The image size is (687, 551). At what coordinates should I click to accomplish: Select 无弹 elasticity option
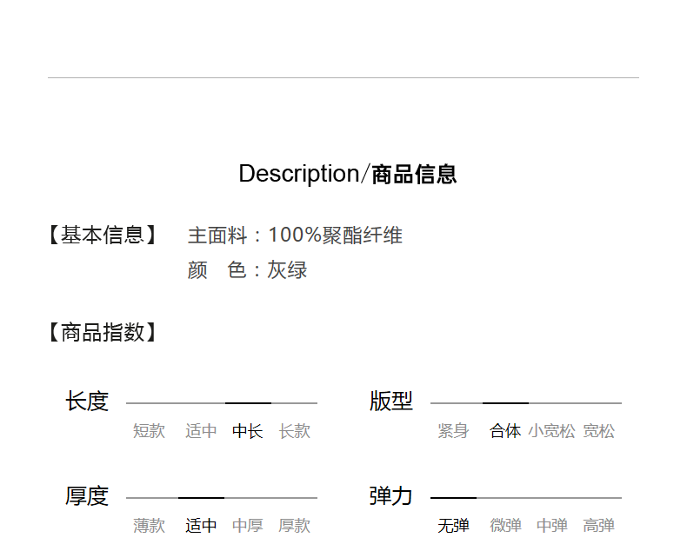point(453,526)
